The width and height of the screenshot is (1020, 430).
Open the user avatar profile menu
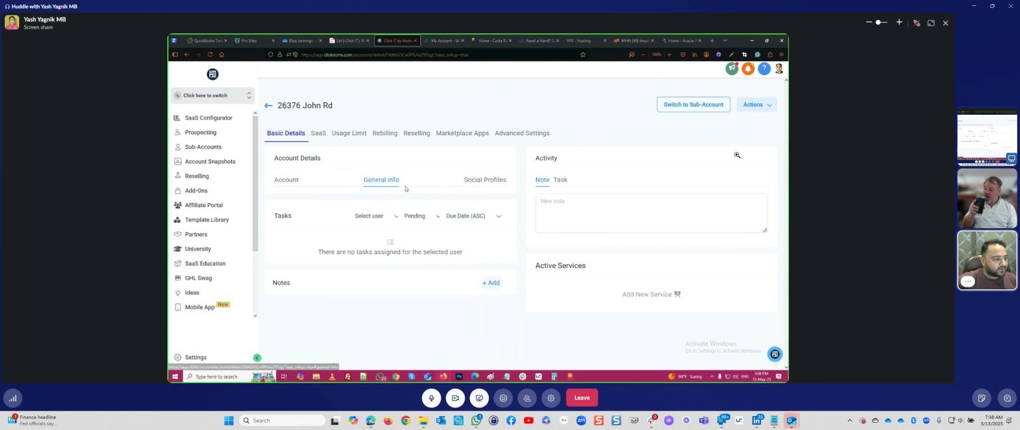[x=779, y=68]
